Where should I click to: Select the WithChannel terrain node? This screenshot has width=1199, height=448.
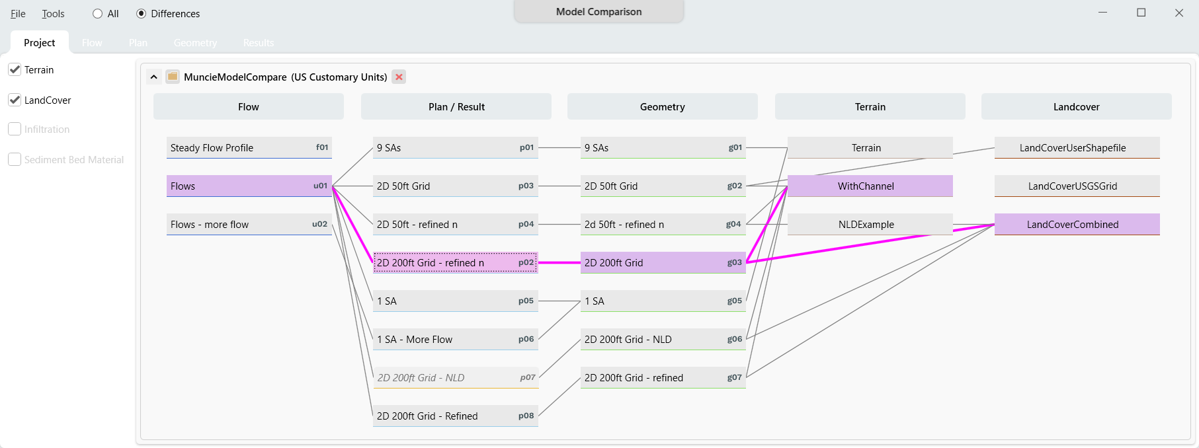click(x=870, y=186)
